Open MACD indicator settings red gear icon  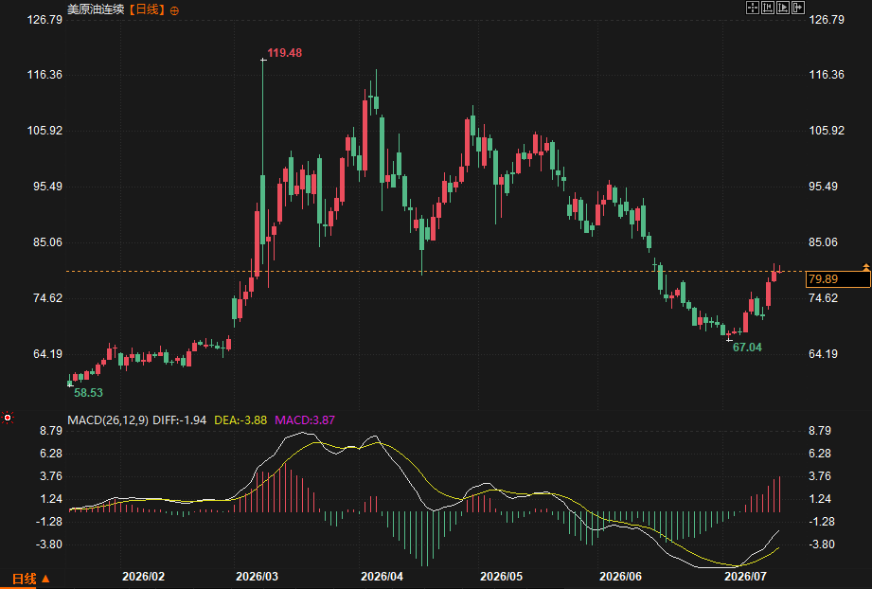tap(8, 418)
